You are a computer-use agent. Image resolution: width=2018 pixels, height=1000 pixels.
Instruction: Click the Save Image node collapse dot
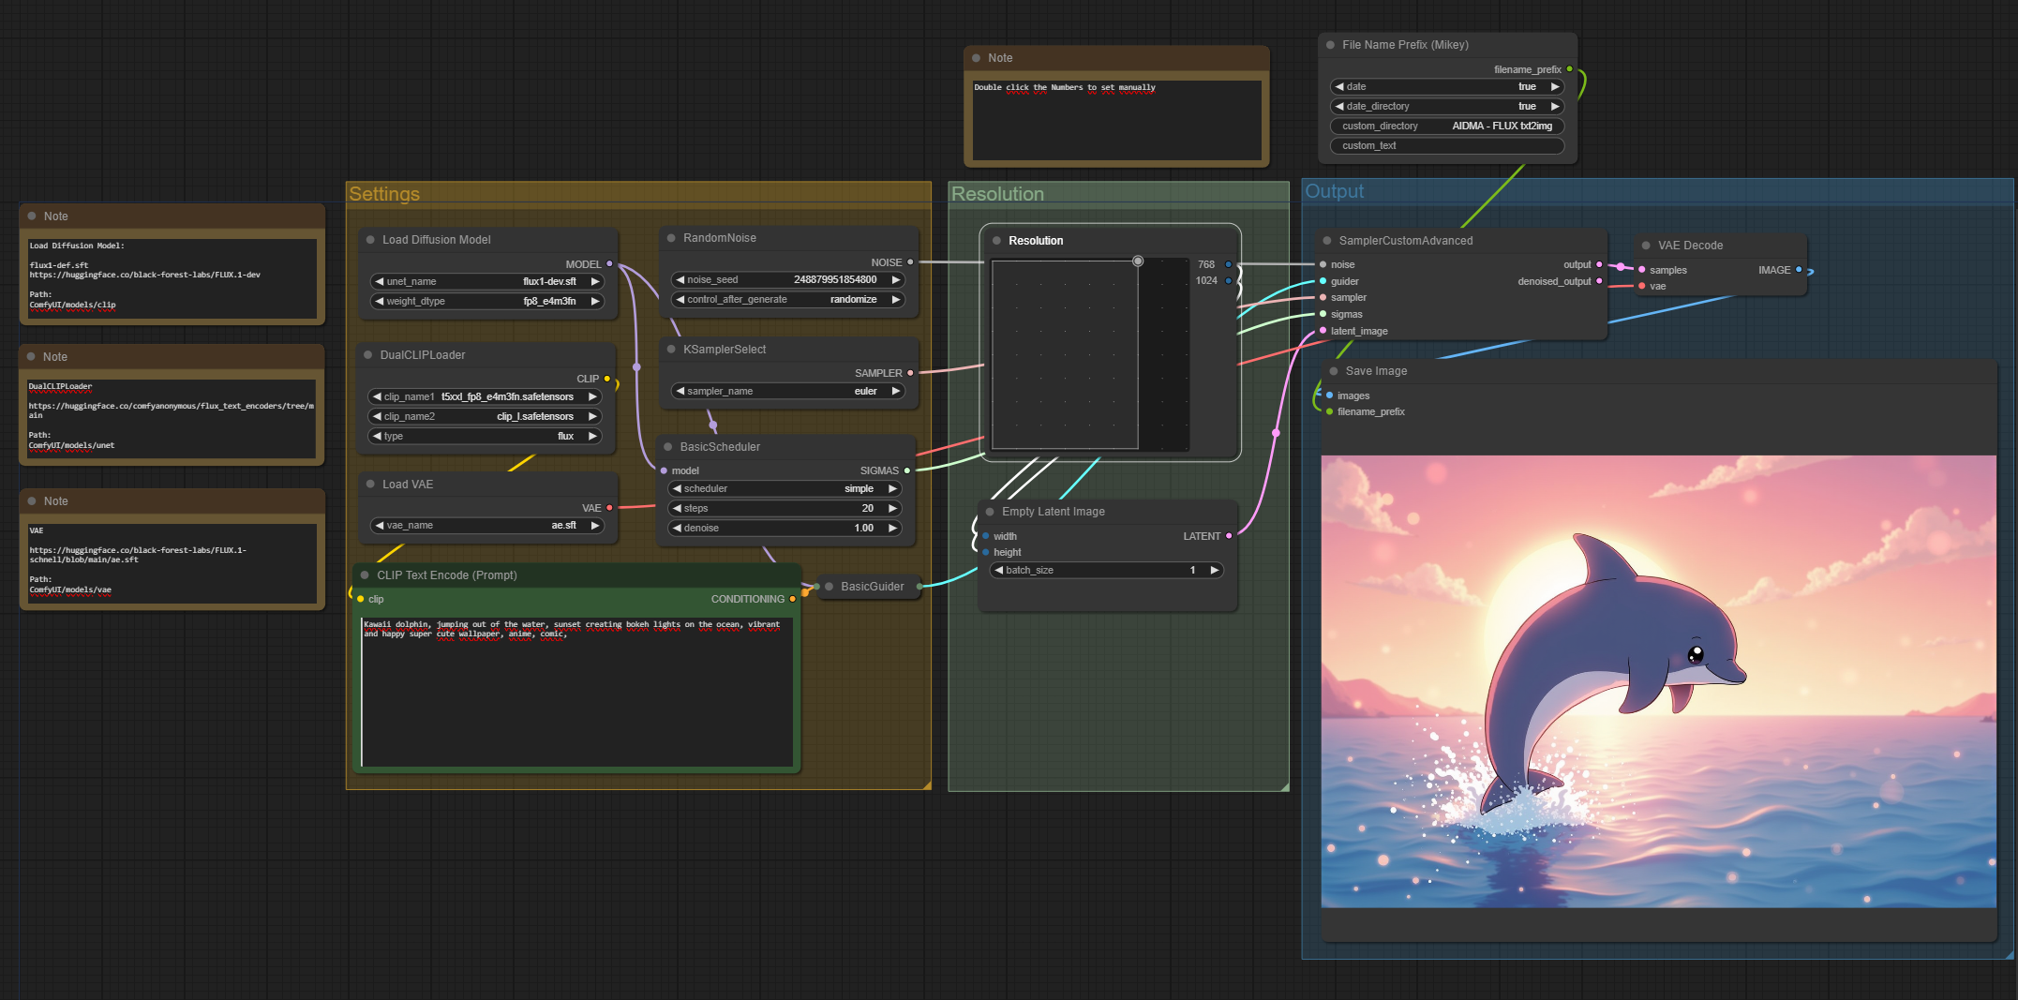(1333, 371)
